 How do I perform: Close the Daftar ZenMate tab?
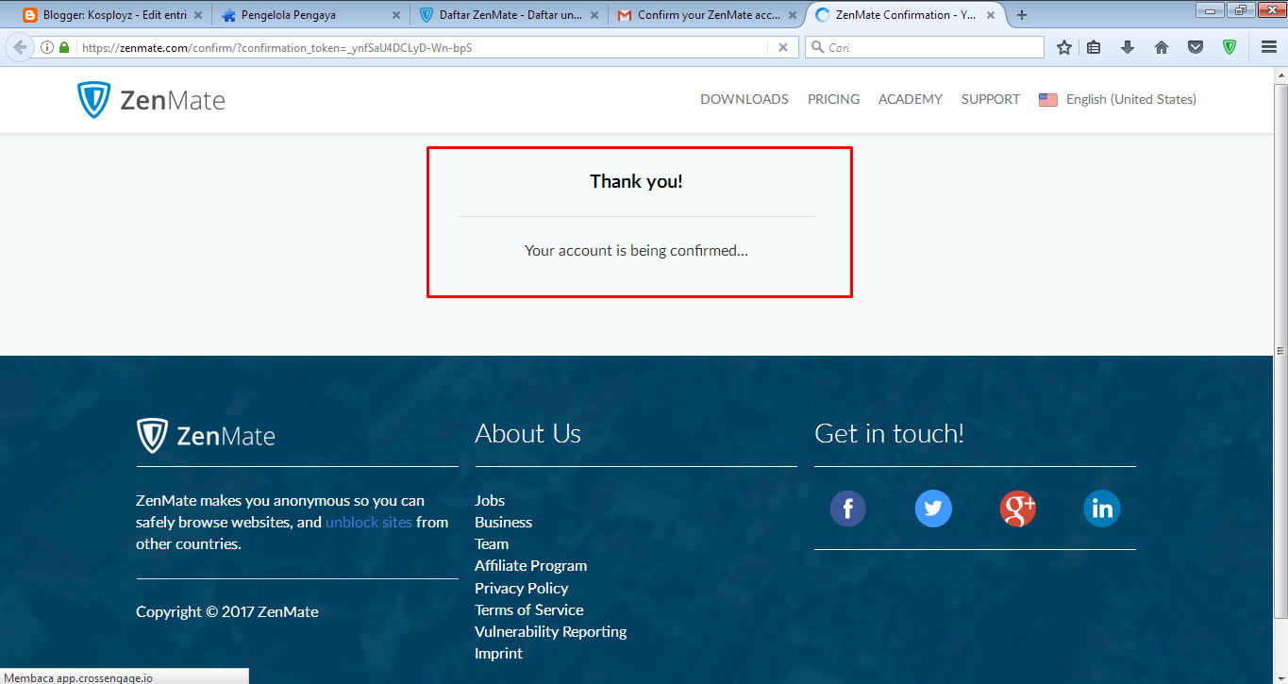tap(593, 15)
